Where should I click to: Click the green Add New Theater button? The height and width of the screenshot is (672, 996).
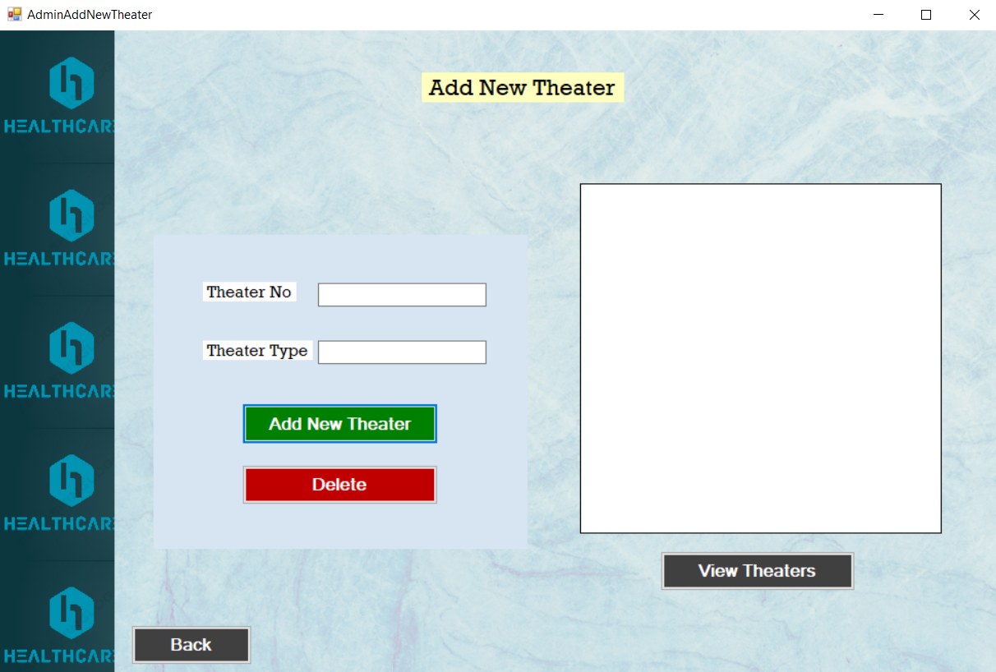pyautogui.click(x=339, y=424)
